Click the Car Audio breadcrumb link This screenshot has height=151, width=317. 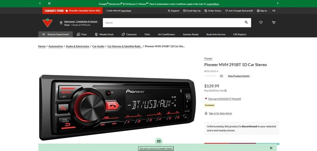click(x=98, y=46)
